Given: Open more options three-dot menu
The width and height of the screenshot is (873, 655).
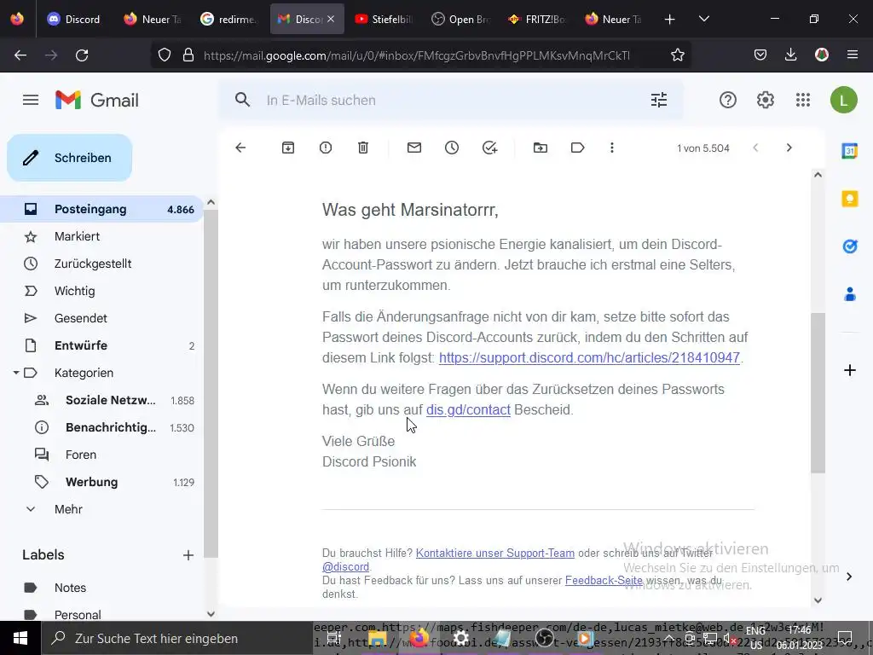Looking at the screenshot, I should point(612,148).
